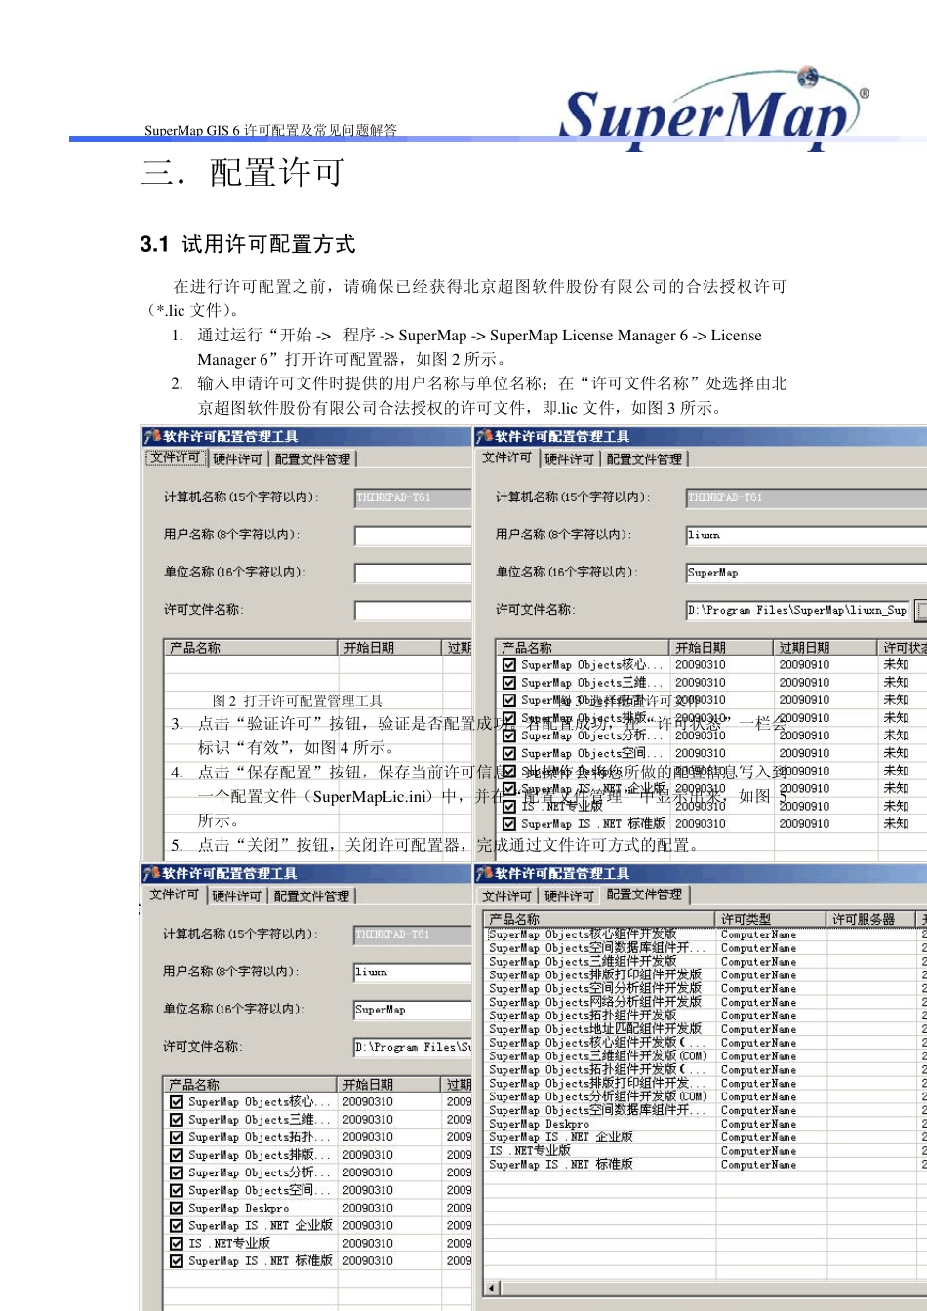Click 过期日期 column header in the 未知-status window
Image resolution: width=927 pixels, height=1311 pixels.
click(x=826, y=648)
